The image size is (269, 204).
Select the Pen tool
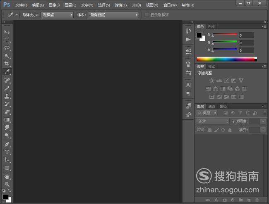click(7, 144)
